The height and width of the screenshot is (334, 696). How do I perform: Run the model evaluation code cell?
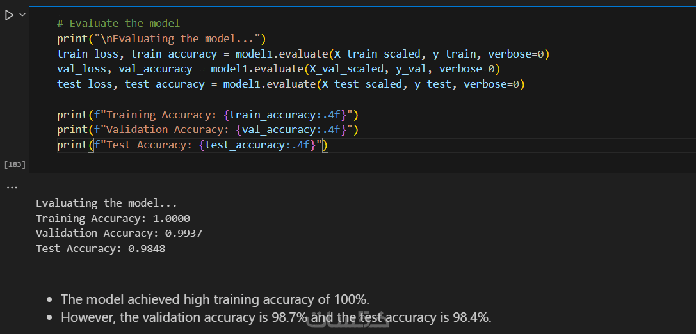tap(9, 15)
